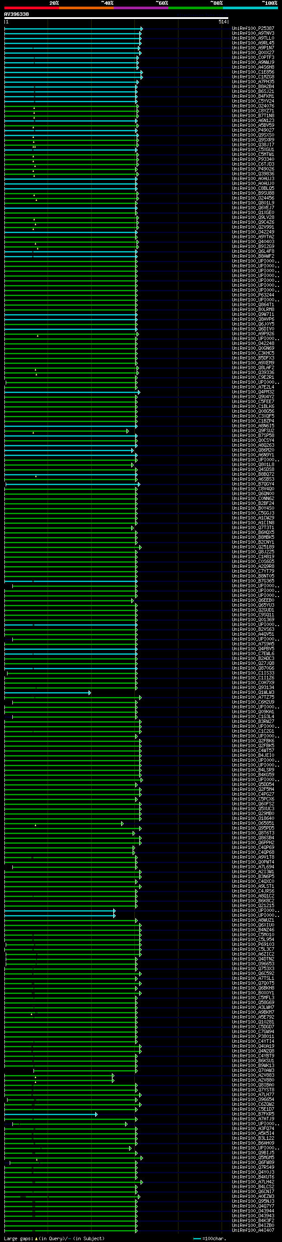The height and width of the screenshot is (1242, 282).
Task: Click the short green bar for UniRef100_A2V883
Action: point(59,1075)
